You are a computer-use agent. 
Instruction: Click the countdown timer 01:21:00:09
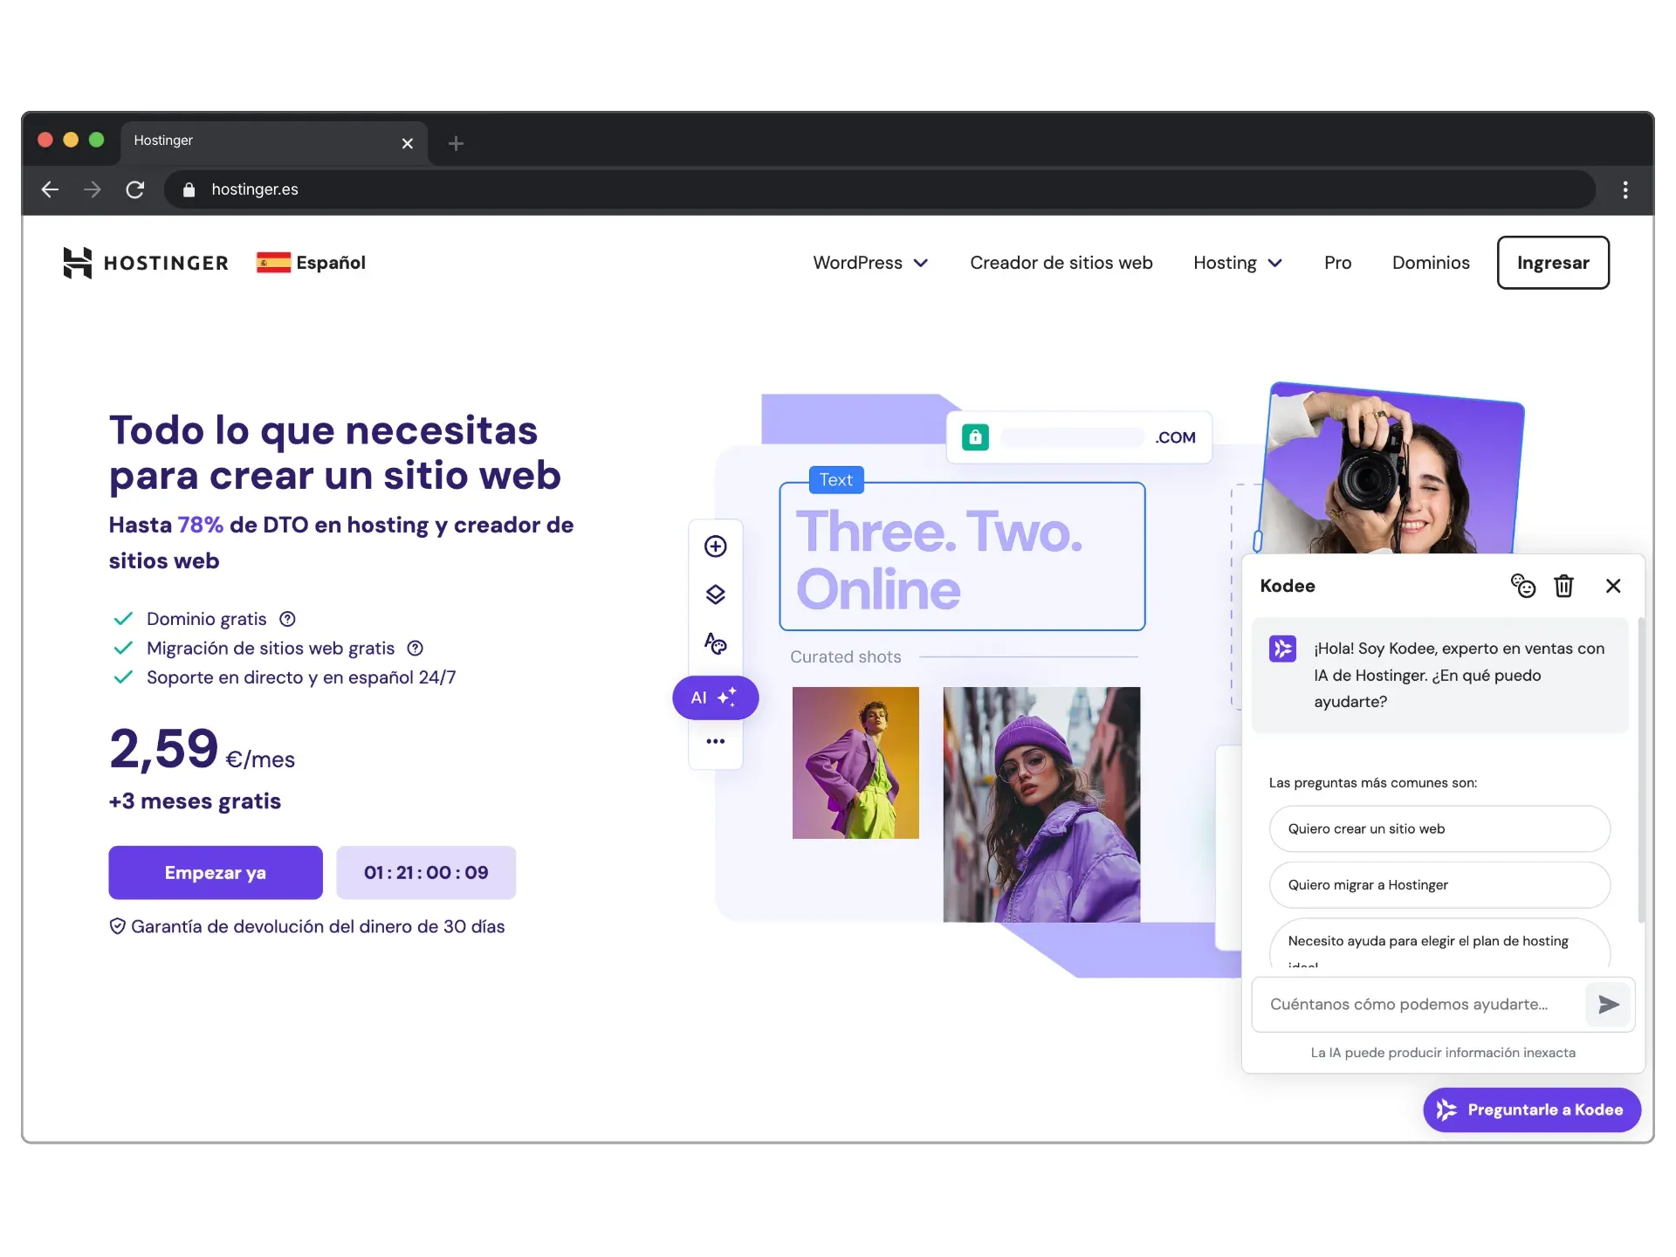426,873
